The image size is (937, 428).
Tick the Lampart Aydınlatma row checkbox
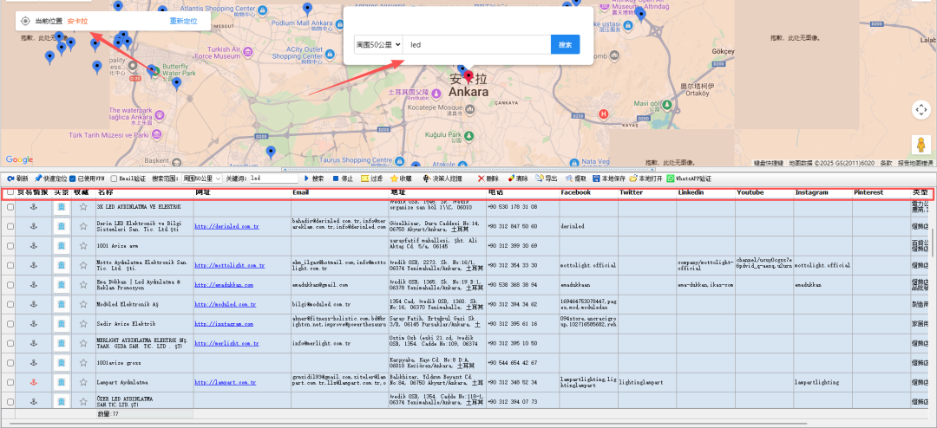point(10,382)
